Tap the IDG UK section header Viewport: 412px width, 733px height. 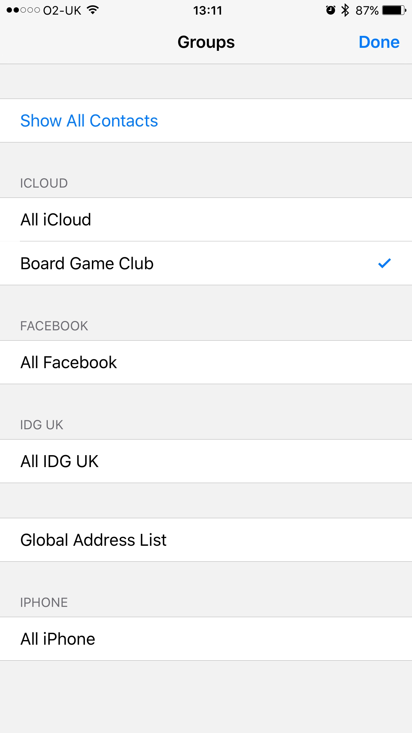click(x=42, y=425)
